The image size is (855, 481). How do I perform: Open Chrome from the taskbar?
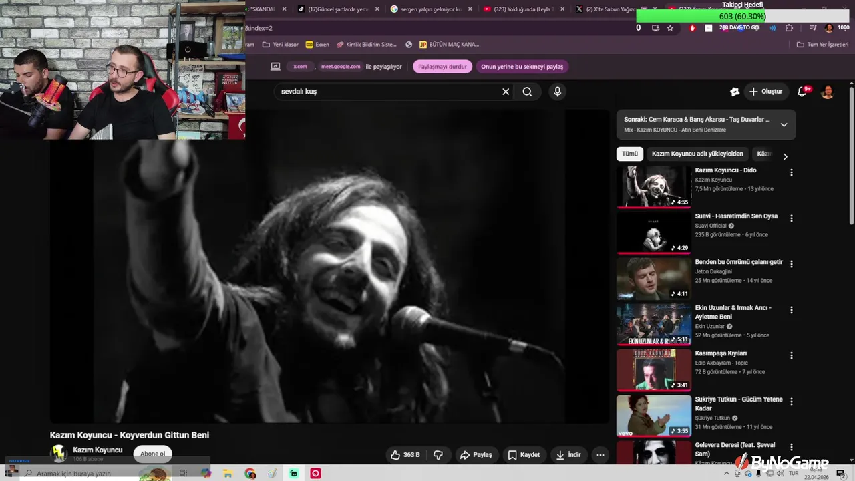click(250, 474)
